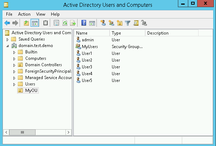Click the Filter funnel icon
This screenshot has width=216, height=146.
point(127,23)
